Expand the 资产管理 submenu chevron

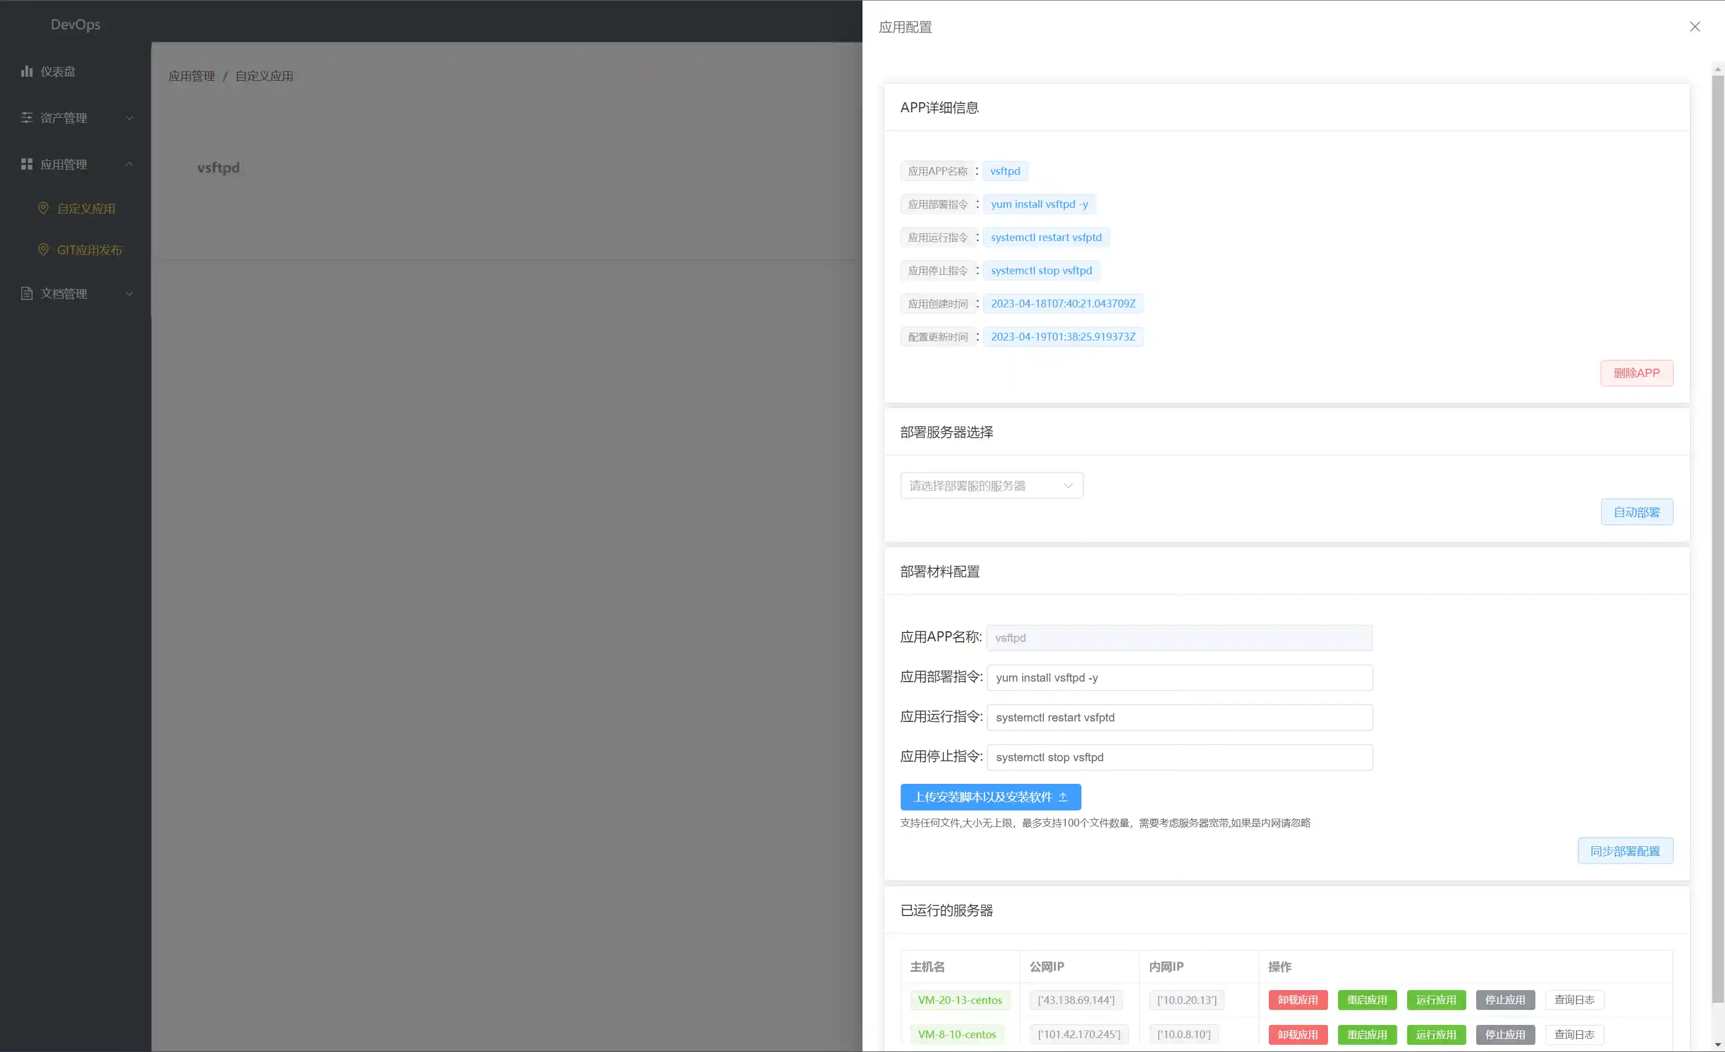pyautogui.click(x=129, y=118)
